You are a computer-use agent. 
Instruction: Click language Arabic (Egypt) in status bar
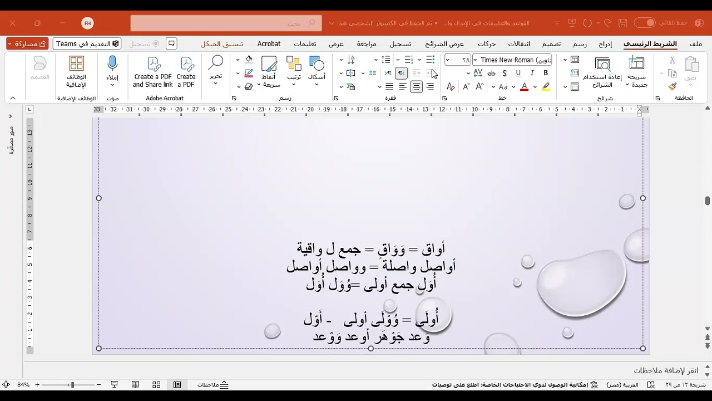point(622,385)
